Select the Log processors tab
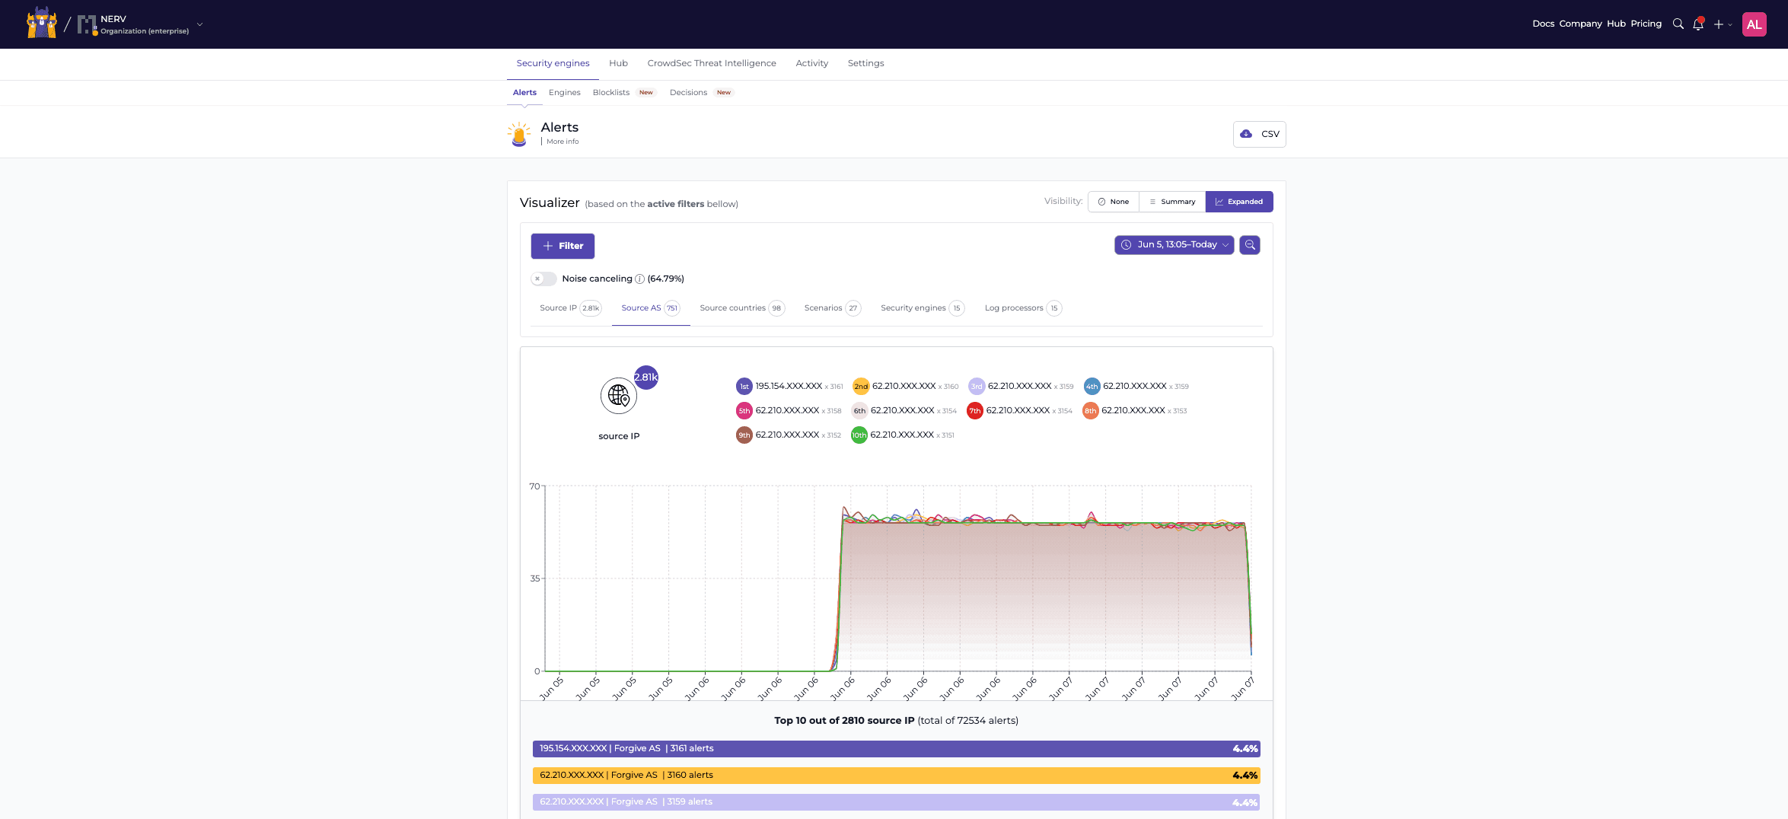 pos(1022,308)
